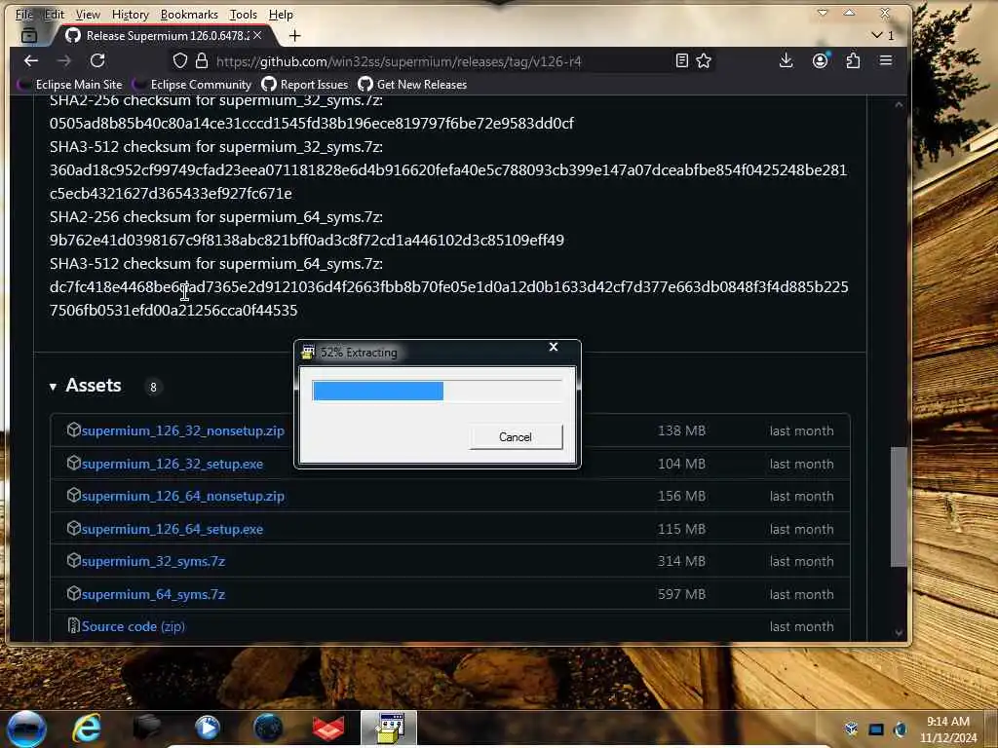This screenshot has height=748, width=998.
Task: Open the History menu
Action: (130, 14)
